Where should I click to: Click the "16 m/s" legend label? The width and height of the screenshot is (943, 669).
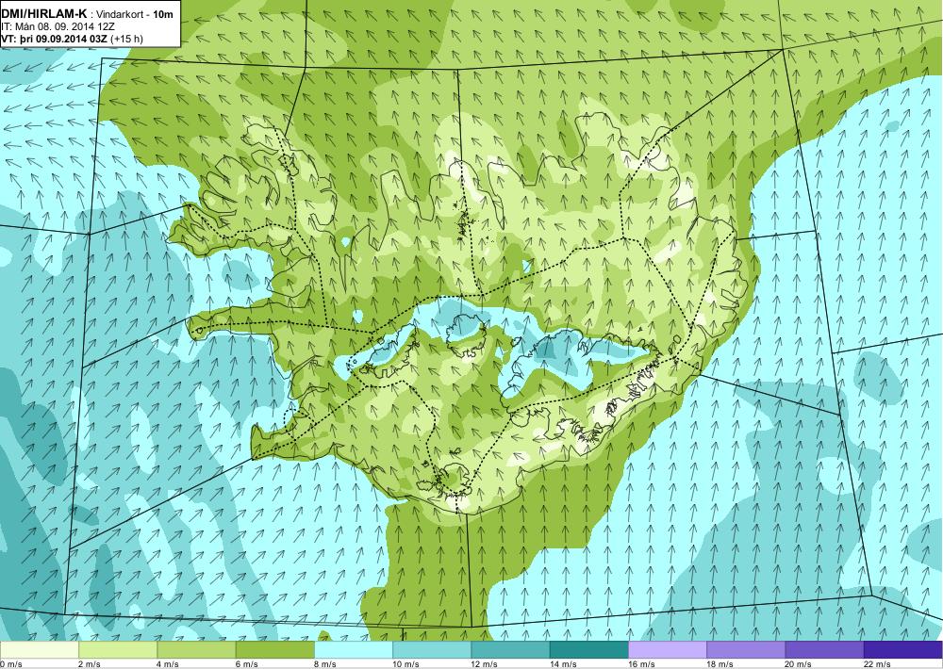coord(642,664)
